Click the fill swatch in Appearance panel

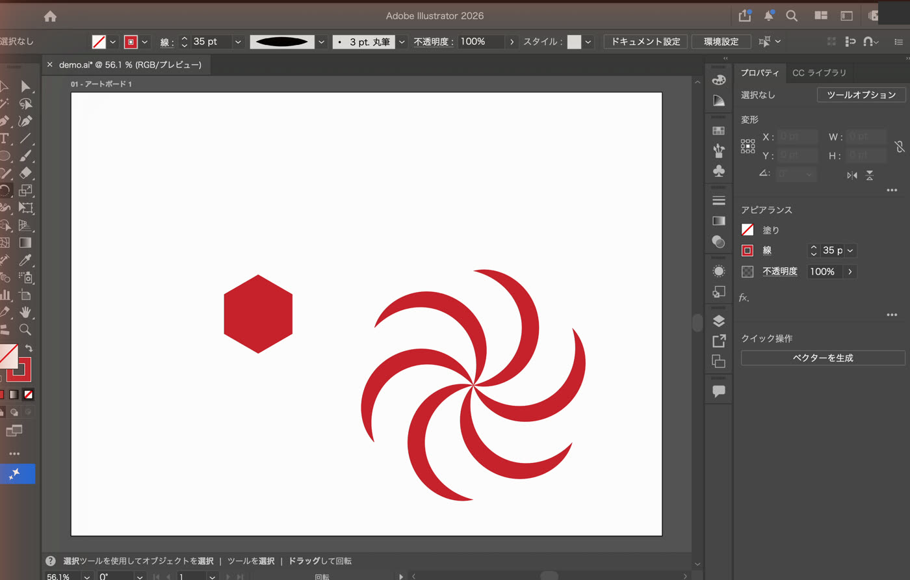click(747, 230)
